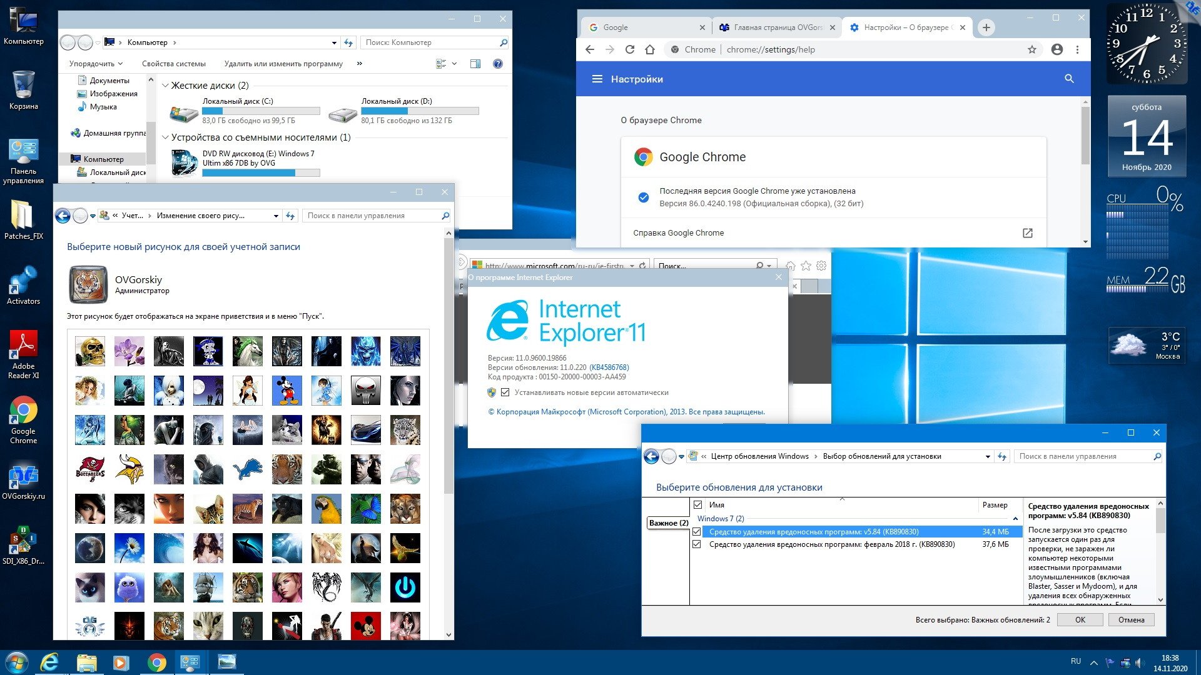Open address dropdown in account picture window
Image resolution: width=1201 pixels, height=675 pixels.
[x=276, y=216]
